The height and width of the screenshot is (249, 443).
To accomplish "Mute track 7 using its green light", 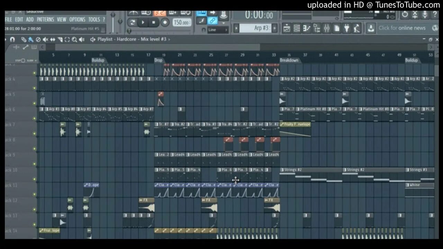I will click(x=34, y=133).
